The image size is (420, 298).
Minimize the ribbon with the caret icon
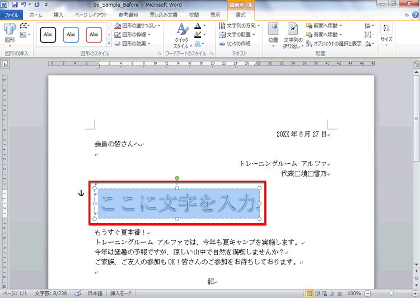tap(407, 15)
